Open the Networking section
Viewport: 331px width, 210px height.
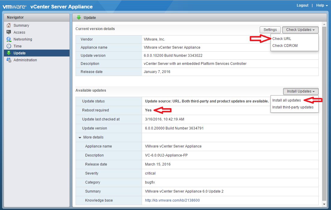(23, 39)
